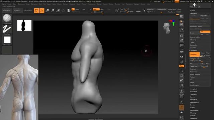Toggle the orange Smt button beside Divide
This screenshot has width=214, height=120.
coord(205,32)
